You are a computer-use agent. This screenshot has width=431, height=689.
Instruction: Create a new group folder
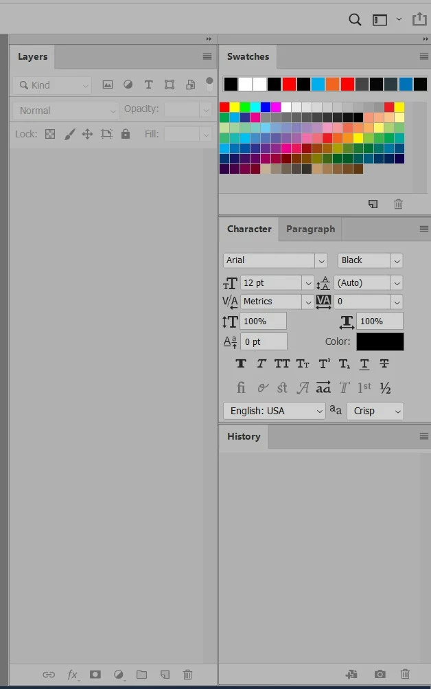pyautogui.click(x=142, y=674)
